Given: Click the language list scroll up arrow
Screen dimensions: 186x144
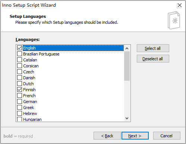Looking at the screenshot, I should tap(127, 48).
